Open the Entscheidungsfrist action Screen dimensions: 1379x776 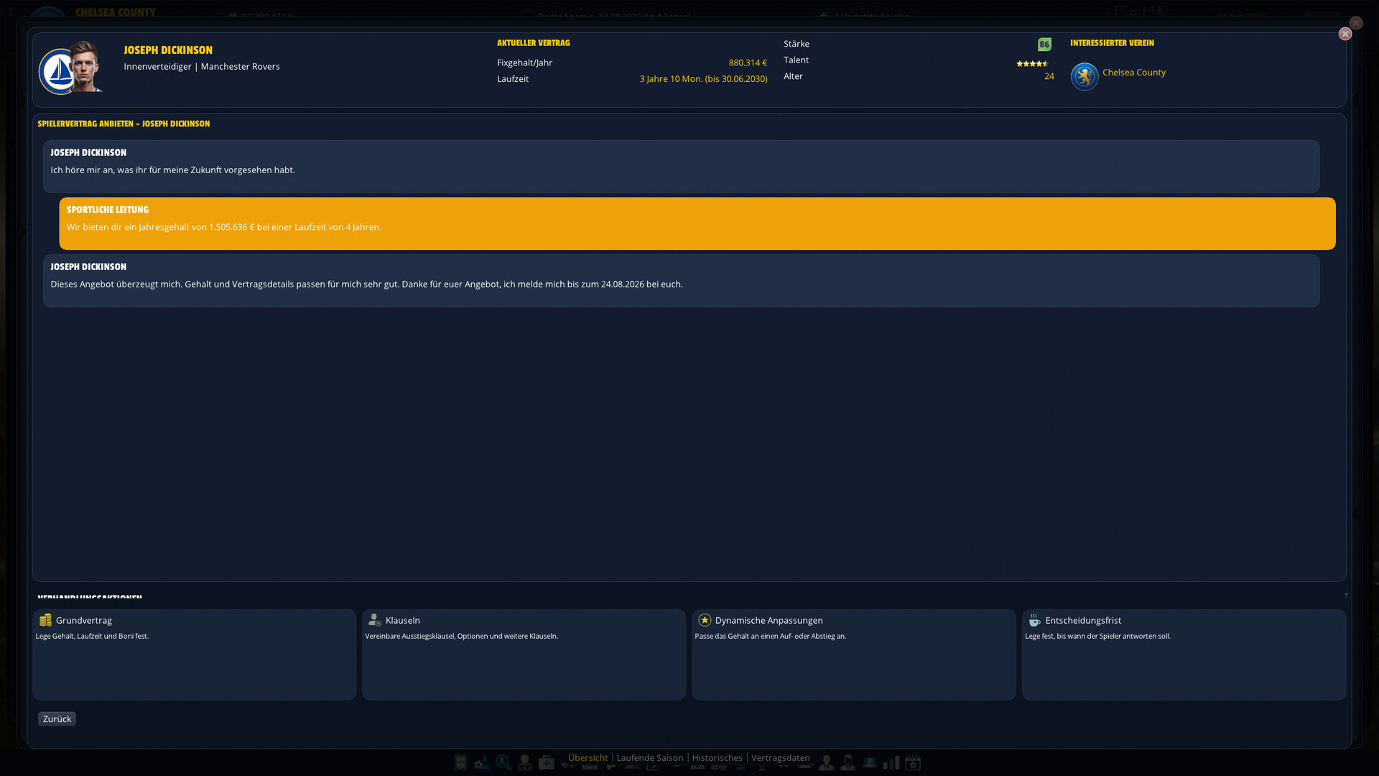1184,655
